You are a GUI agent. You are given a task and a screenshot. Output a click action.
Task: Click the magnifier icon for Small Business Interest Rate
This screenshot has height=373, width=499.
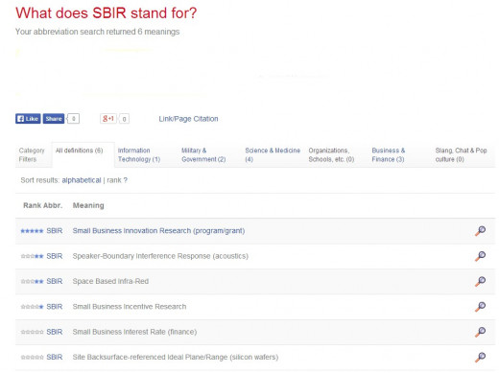(x=480, y=332)
